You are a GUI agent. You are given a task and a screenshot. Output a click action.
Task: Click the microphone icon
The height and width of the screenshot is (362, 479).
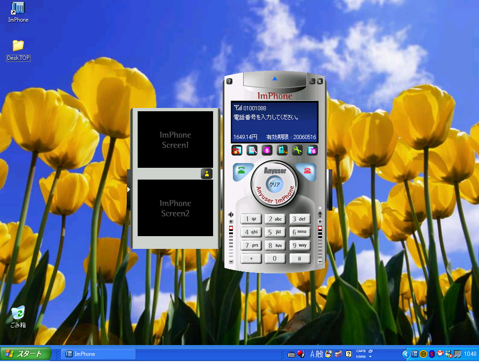(x=320, y=214)
